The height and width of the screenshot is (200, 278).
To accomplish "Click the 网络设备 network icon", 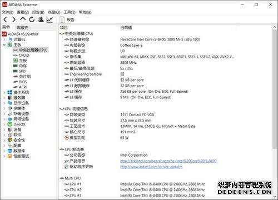I will pyautogui.click(x=10, y=119).
